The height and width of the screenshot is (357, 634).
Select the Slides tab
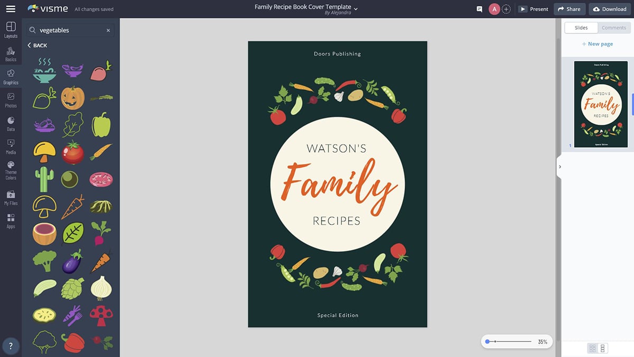pos(581,28)
